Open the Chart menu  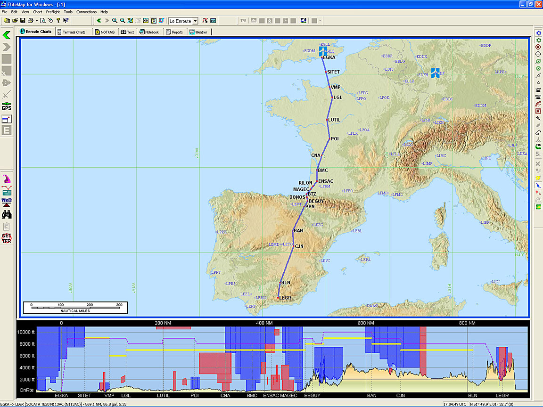tap(37, 12)
